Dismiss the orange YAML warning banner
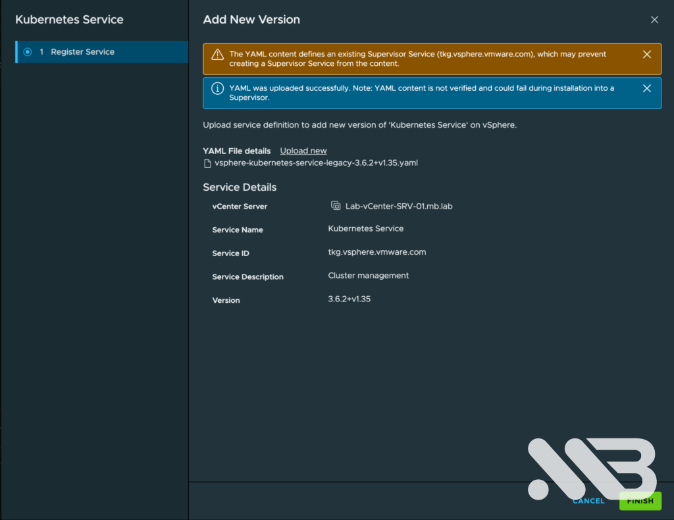The width and height of the screenshot is (674, 520). click(646, 54)
